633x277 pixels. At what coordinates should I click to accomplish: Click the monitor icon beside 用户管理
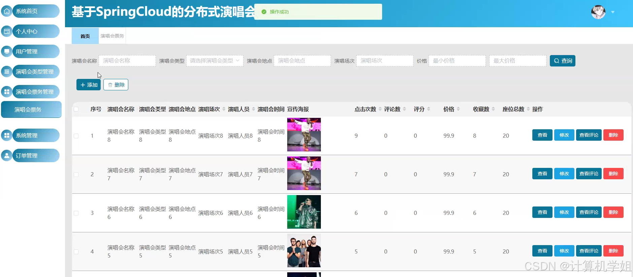click(7, 51)
